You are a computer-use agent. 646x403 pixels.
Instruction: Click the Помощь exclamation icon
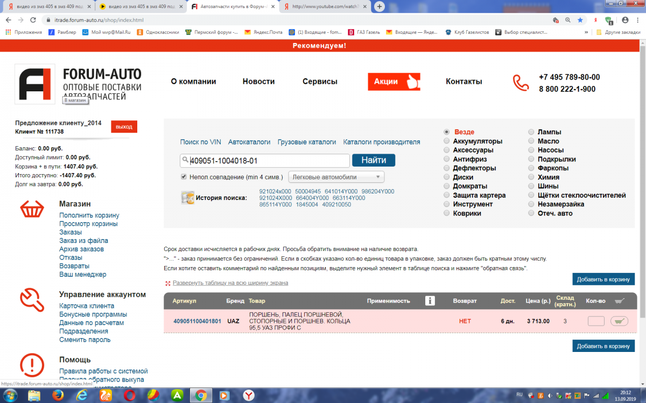pos(32,365)
